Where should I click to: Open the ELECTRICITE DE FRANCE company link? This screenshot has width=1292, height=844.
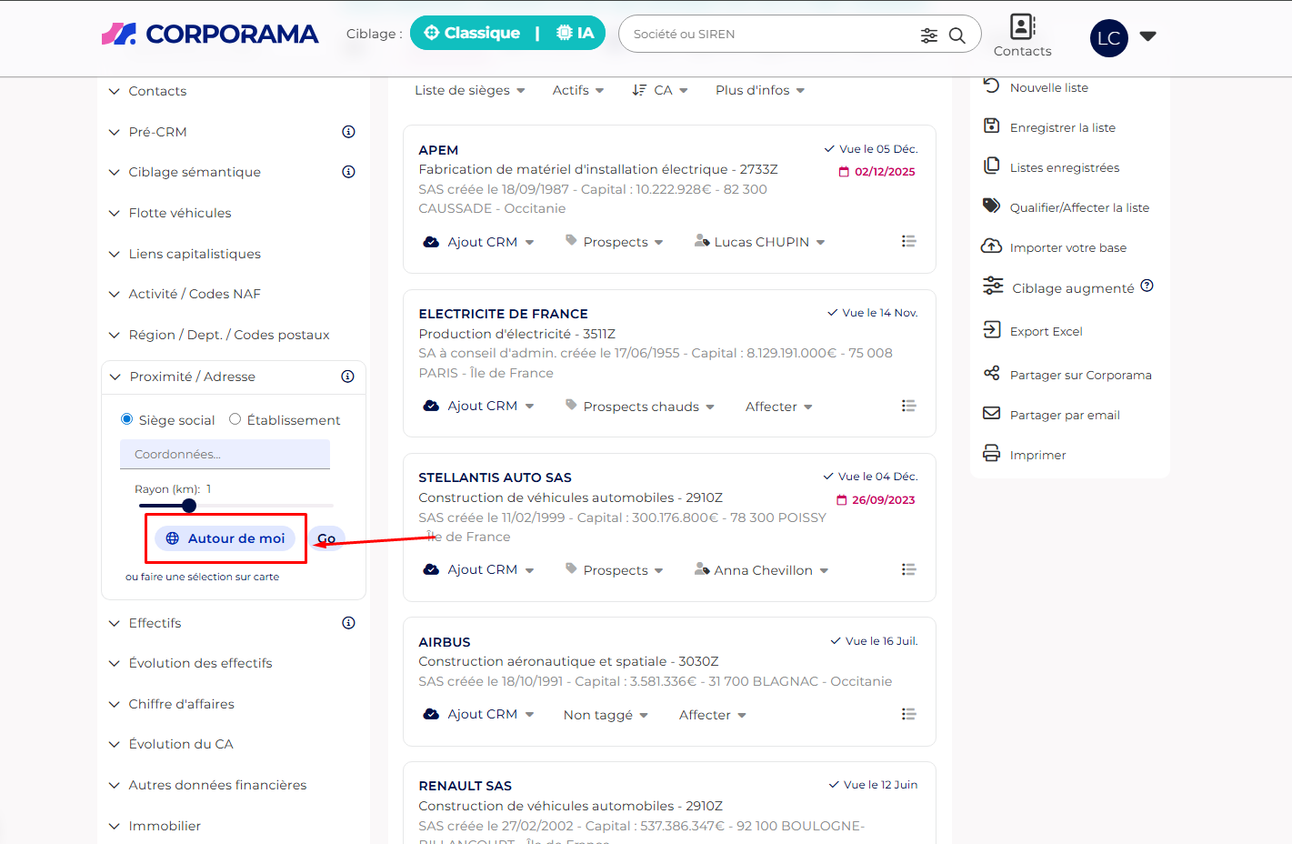tap(503, 314)
